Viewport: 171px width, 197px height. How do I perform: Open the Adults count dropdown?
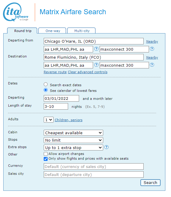pyautogui.click(x=48, y=120)
